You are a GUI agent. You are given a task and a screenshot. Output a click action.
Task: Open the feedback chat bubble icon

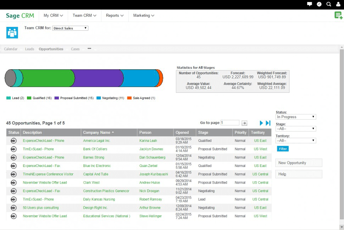309,4
